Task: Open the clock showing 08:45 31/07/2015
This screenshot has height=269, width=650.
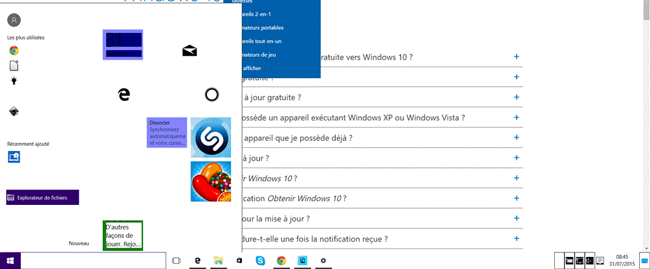Action: (x=622, y=260)
